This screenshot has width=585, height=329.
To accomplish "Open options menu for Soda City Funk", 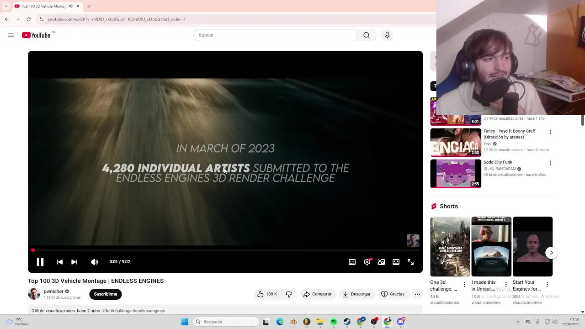I will click(550, 163).
